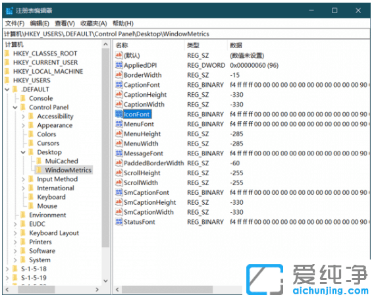Select the MenuHeight string value icon
The height and width of the screenshot is (299, 374).
click(119, 134)
